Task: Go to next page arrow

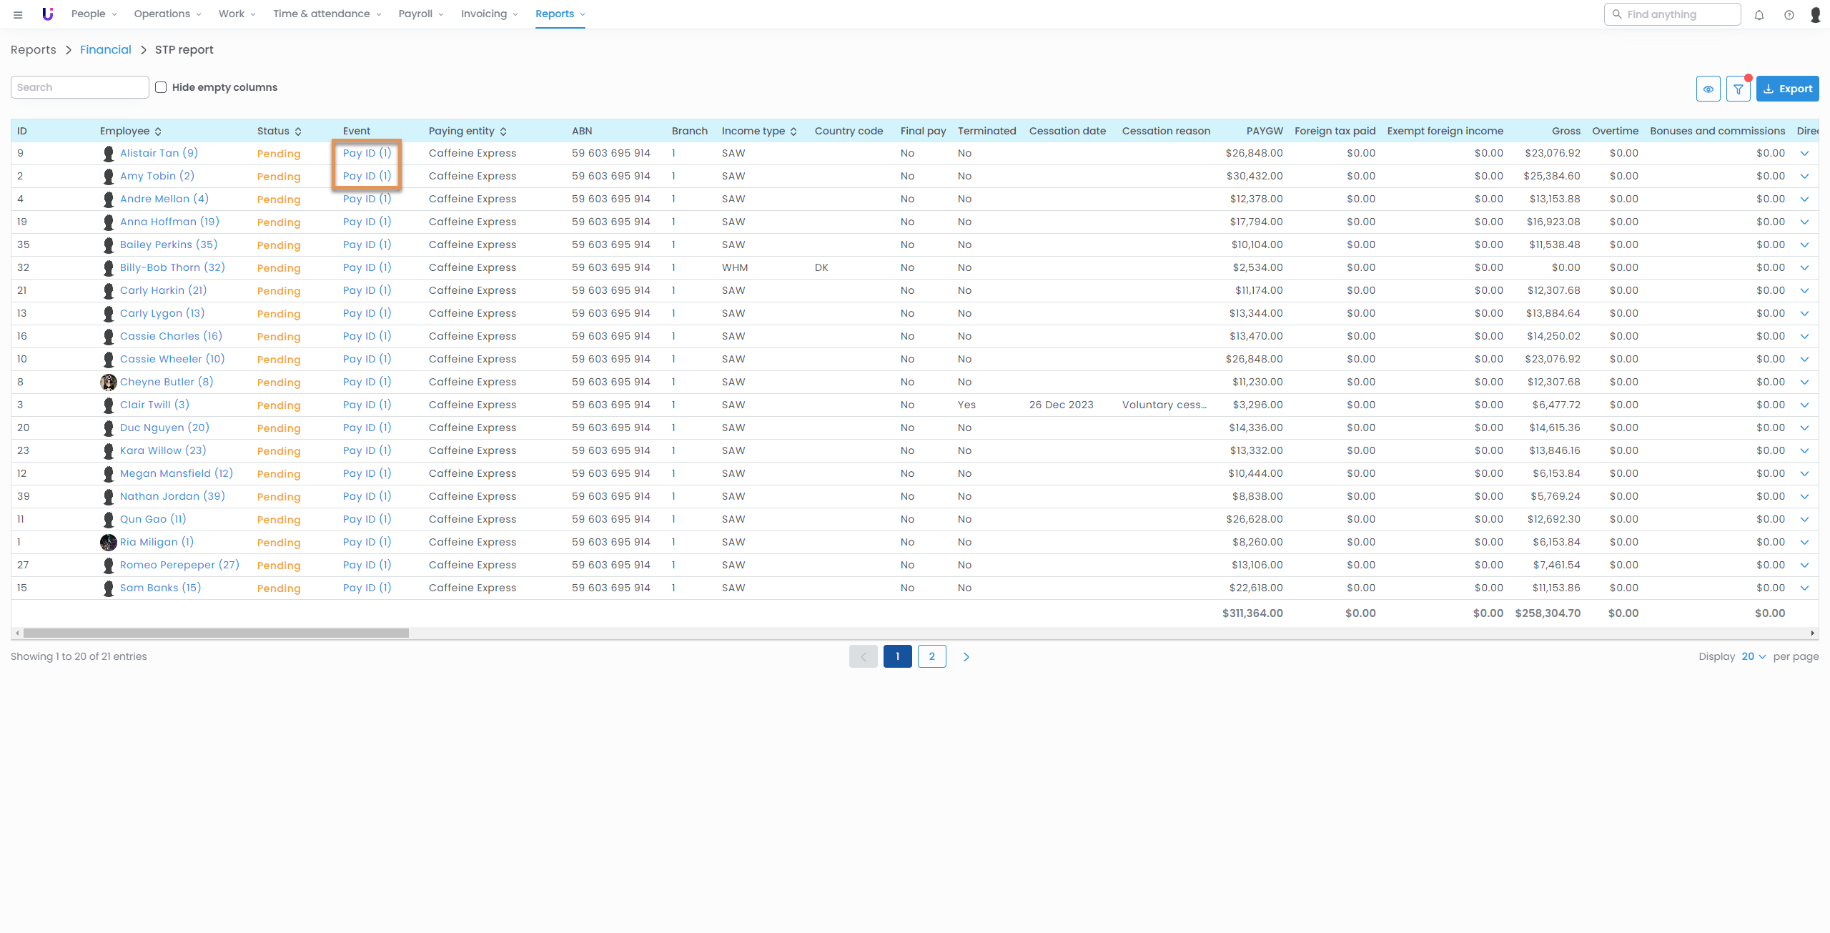Action: pyautogui.click(x=966, y=656)
